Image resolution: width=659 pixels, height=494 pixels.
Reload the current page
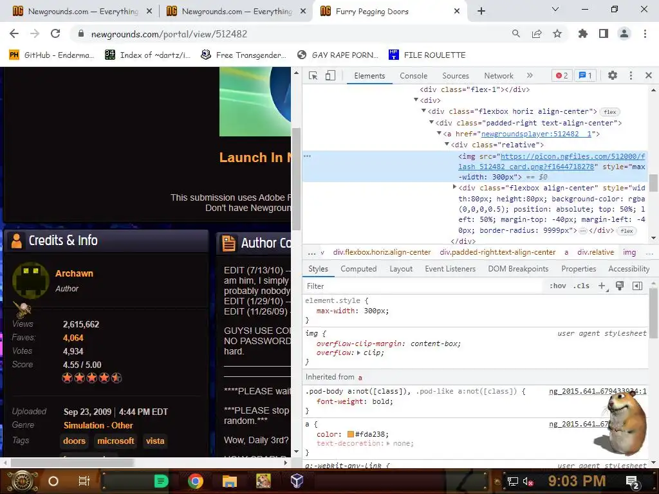point(55,33)
